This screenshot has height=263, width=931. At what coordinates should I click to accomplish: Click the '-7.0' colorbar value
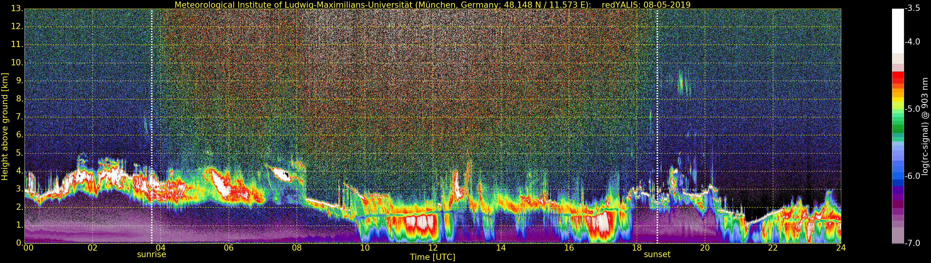point(912,243)
